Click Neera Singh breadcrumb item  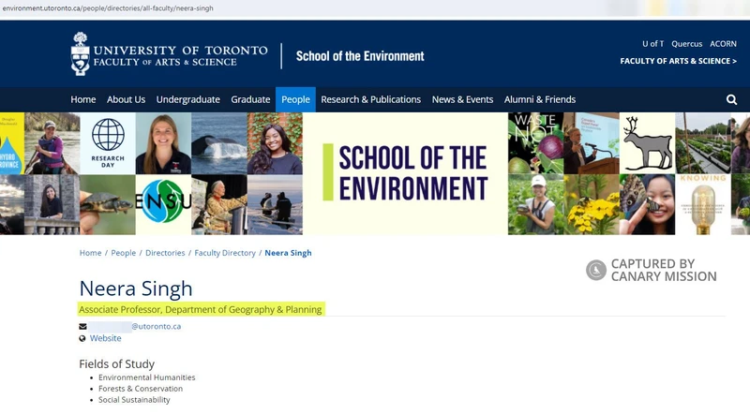click(288, 253)
